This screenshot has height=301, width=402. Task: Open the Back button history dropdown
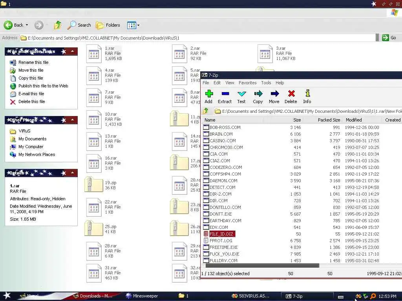(27, 25)
